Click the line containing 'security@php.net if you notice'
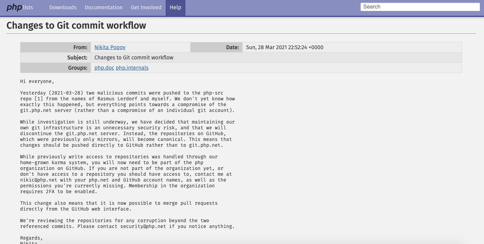This screenshot has height=244, width=484. 127,227
